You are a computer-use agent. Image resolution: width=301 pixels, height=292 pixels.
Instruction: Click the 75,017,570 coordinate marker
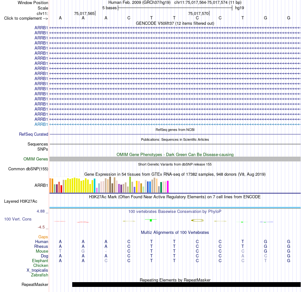198,13
